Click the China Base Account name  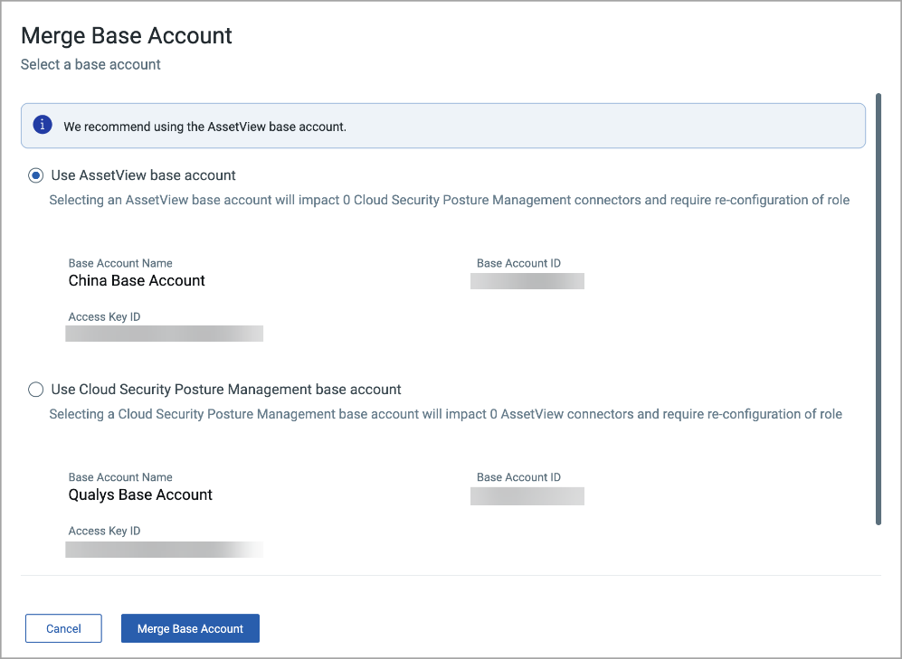pyautogui.click(x=137, y=280)
